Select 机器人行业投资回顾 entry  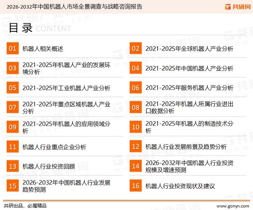click(x=49, y=166)
